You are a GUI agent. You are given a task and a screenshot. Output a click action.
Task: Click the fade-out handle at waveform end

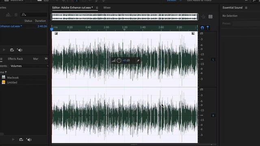193,33
